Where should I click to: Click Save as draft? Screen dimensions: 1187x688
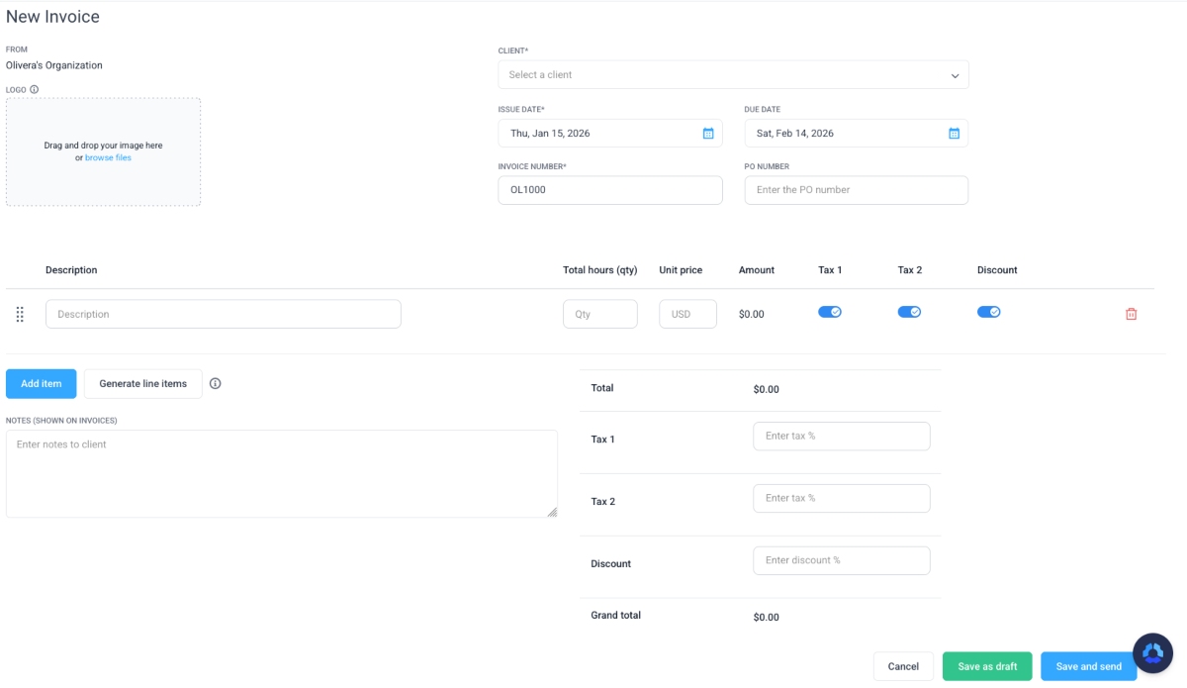pyautogui.click(x=986, y=666)
